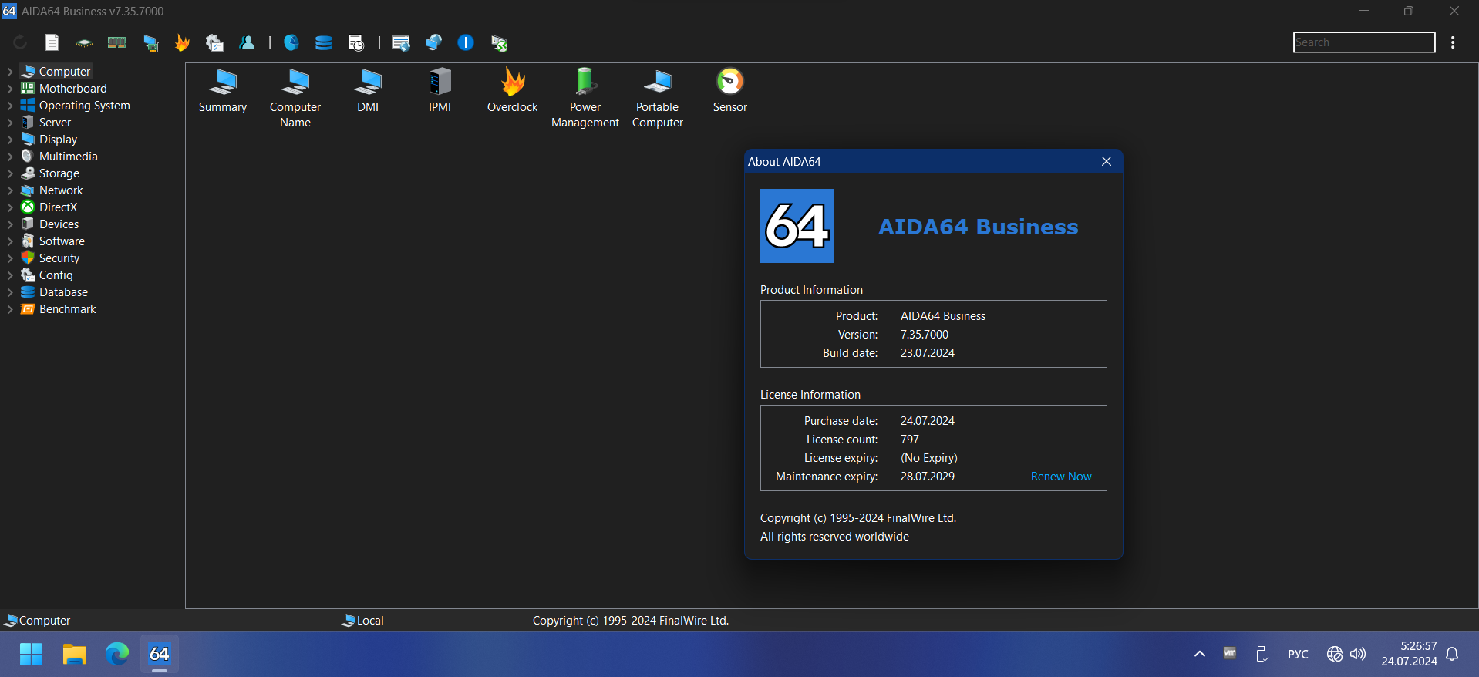1479x677 pixels.
Task: Expand the Computer tree node arrow
Action: point(10,72)
